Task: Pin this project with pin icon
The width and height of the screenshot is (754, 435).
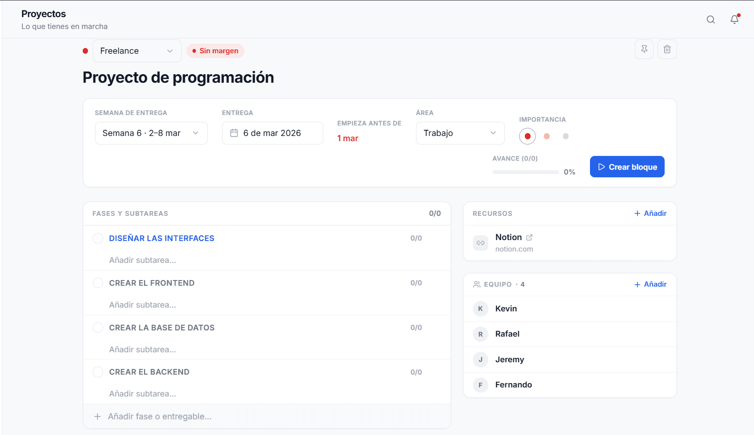Action: pos(644,49)
